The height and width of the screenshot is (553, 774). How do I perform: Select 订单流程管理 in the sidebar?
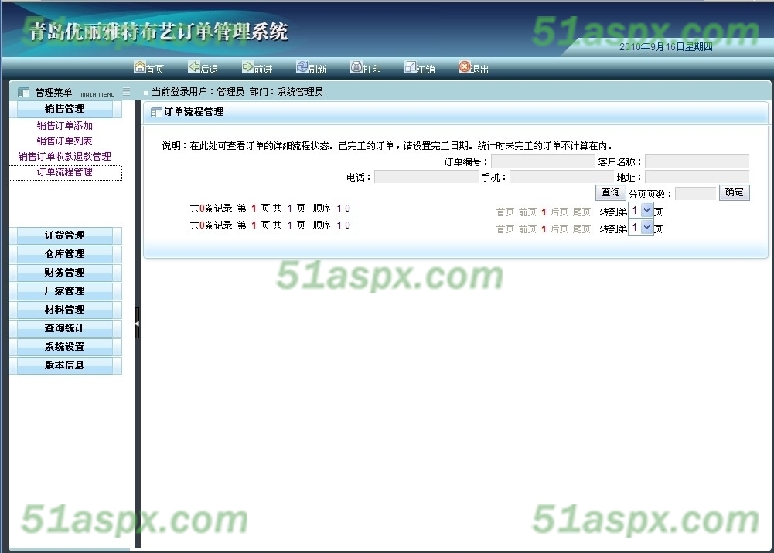(65, 172)
